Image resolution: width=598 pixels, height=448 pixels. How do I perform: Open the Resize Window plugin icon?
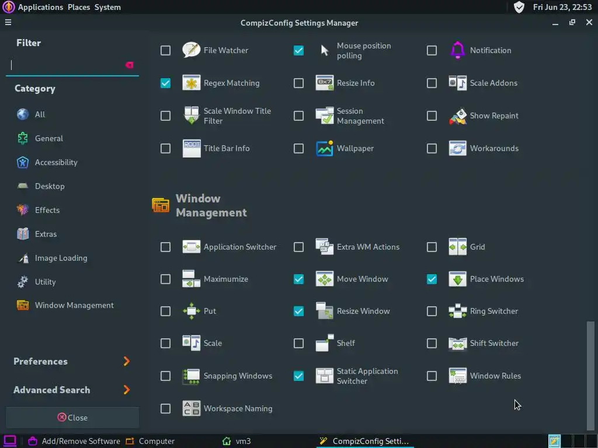click(325, 311)
